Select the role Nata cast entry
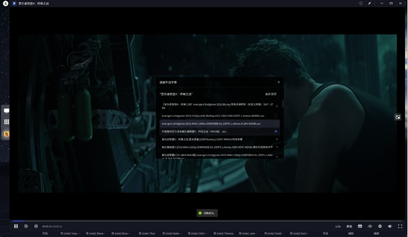Image resolution: width=408 pixels, height=237 pixels. [x=172, y=233]
